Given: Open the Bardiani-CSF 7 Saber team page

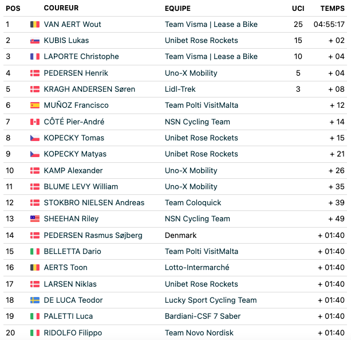Looking at the screenshot, I should click(x=203, y=316).
